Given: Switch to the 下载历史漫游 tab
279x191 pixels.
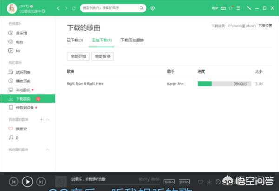Looking at the screenshot, I should coord(132,41).
